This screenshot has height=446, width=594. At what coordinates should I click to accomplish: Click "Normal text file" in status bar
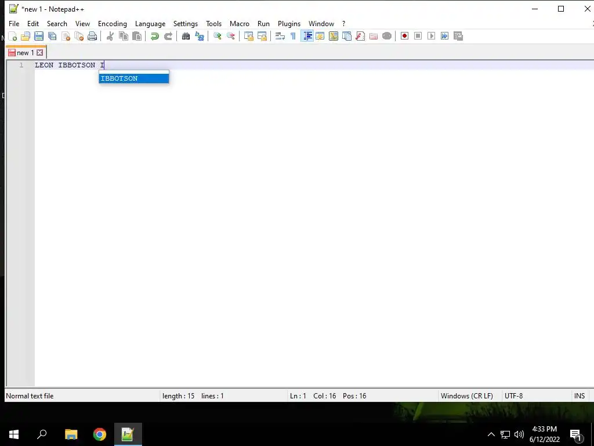[30, 396]
